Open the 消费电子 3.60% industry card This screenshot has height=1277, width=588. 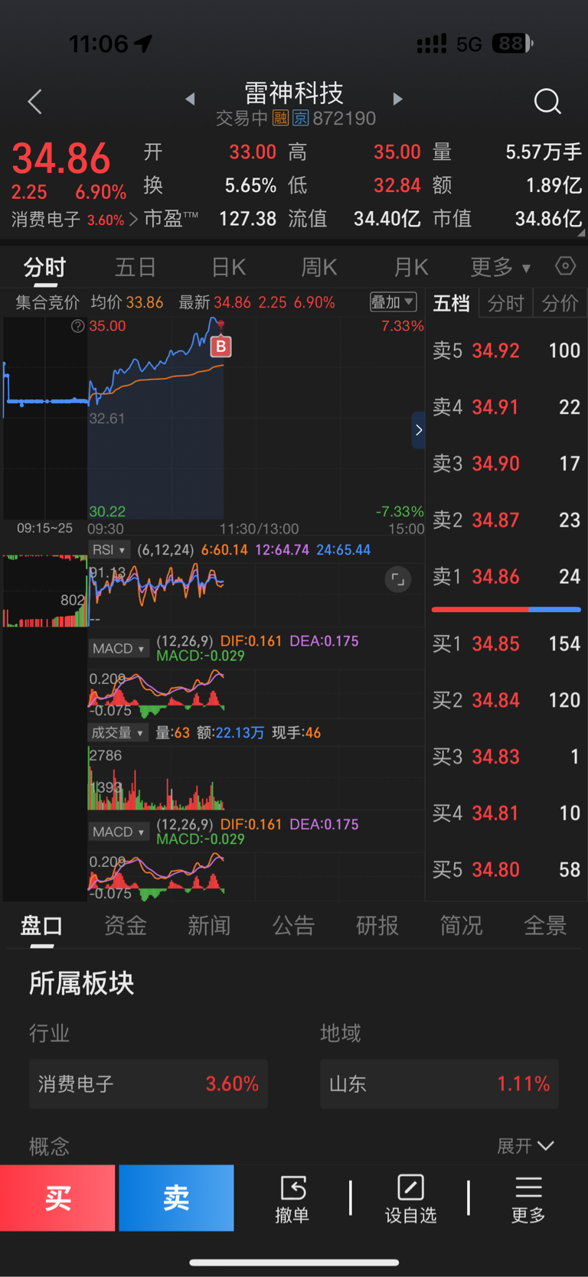[x=149, y=1084]
